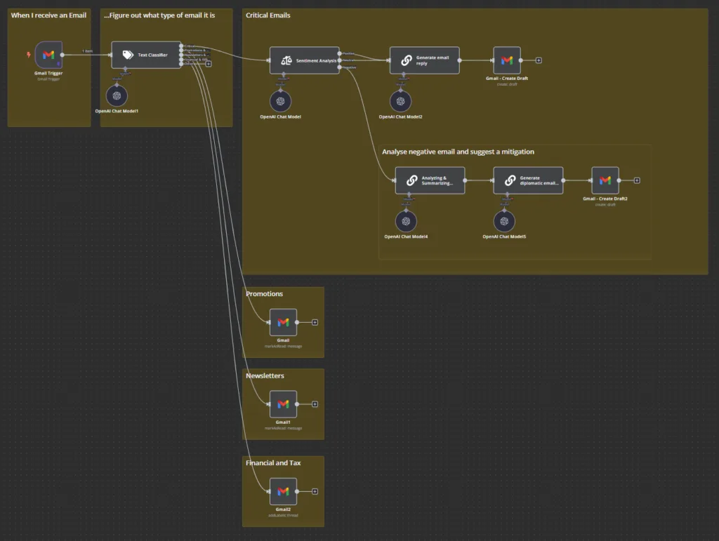Click the OpenAI Chat Model1 node
Screen dimensions: 719x541
click(x=117, y=95)
